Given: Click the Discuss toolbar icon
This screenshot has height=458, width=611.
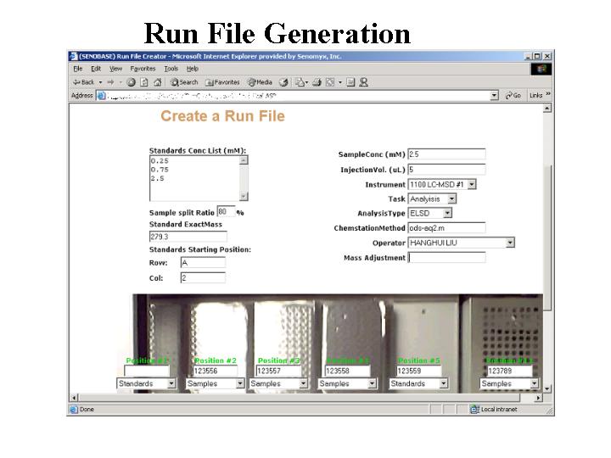Looking at the screenshot, I should click(350, 82).
